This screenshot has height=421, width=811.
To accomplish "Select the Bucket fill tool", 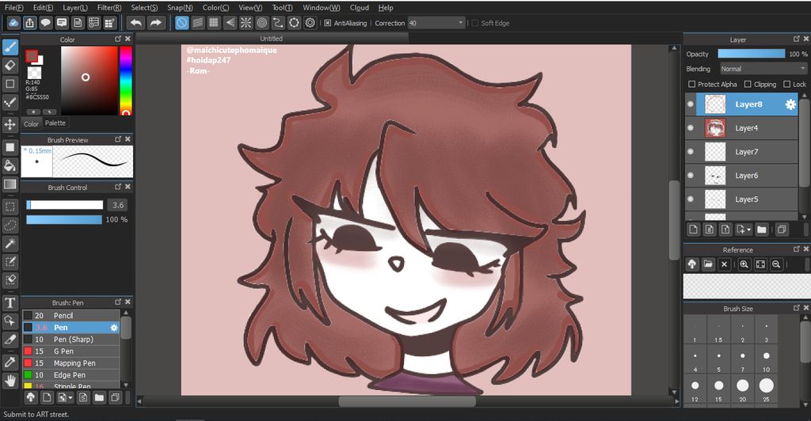I will (x=10, y=166).
